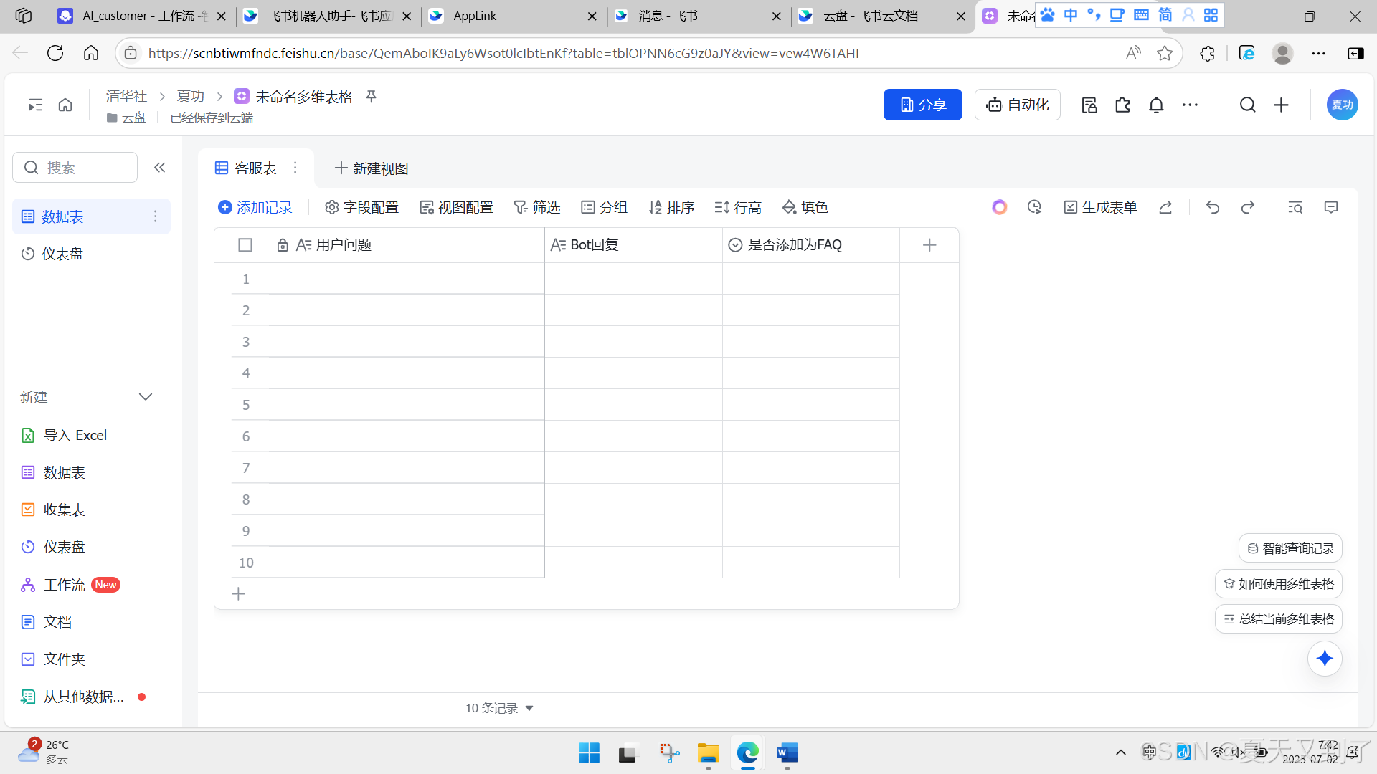Click the pin icon beside title
1377x774 pixels.
(372, 96)
